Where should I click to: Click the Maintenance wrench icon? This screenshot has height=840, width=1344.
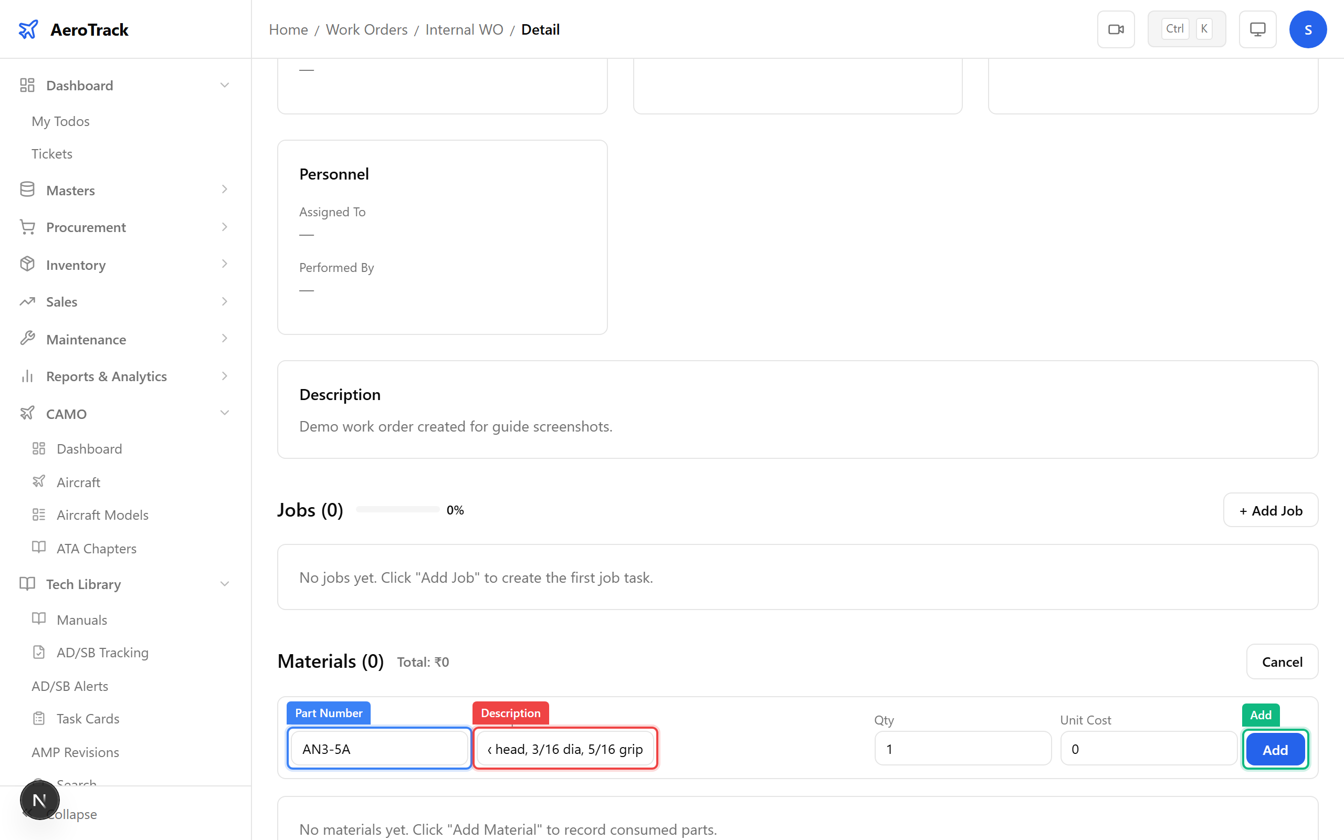[x=27, y=339]
